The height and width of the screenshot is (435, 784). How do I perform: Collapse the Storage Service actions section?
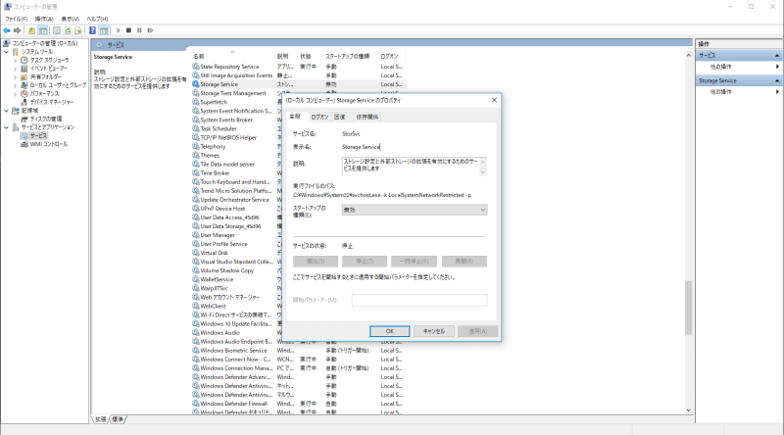coord(777,80)
